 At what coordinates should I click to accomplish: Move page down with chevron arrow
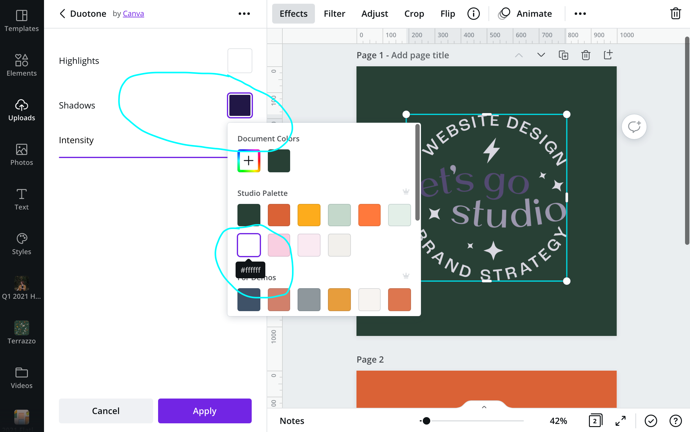pos(541,55)
